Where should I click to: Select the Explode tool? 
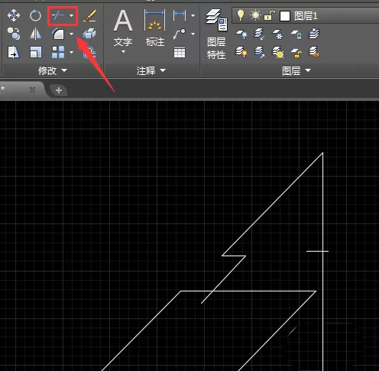point(89,34)
